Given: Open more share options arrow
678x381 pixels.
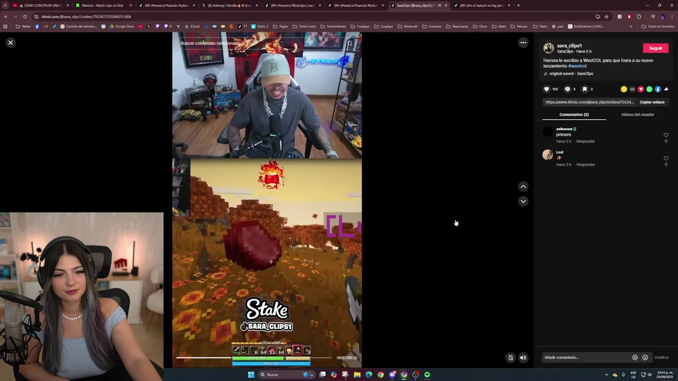Looking at the screenshot, I should coord(666,89).
